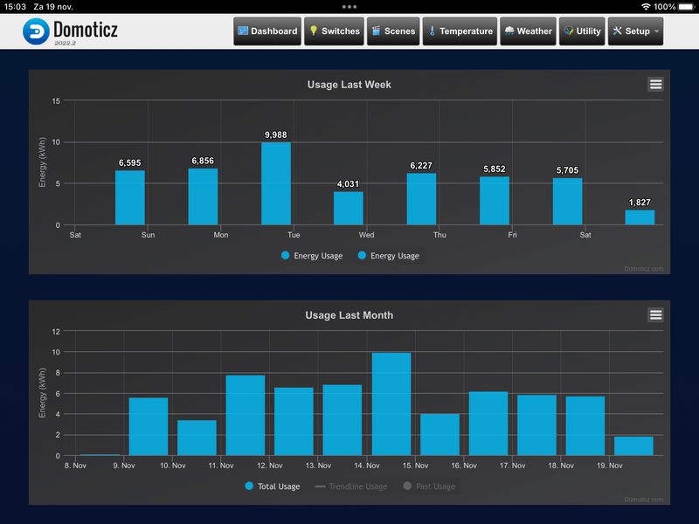The width and height of the screenshot is (699, 524).
Task: Click the 8. Nov axis label
Action: 75,465
